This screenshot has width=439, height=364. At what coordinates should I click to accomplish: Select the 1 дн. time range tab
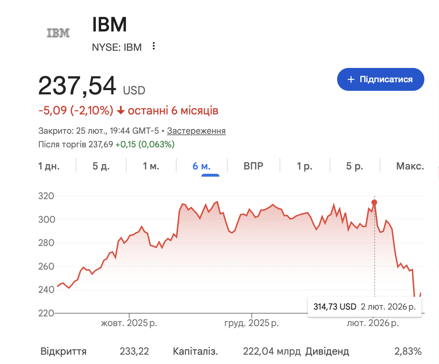[x=49, y=166]
